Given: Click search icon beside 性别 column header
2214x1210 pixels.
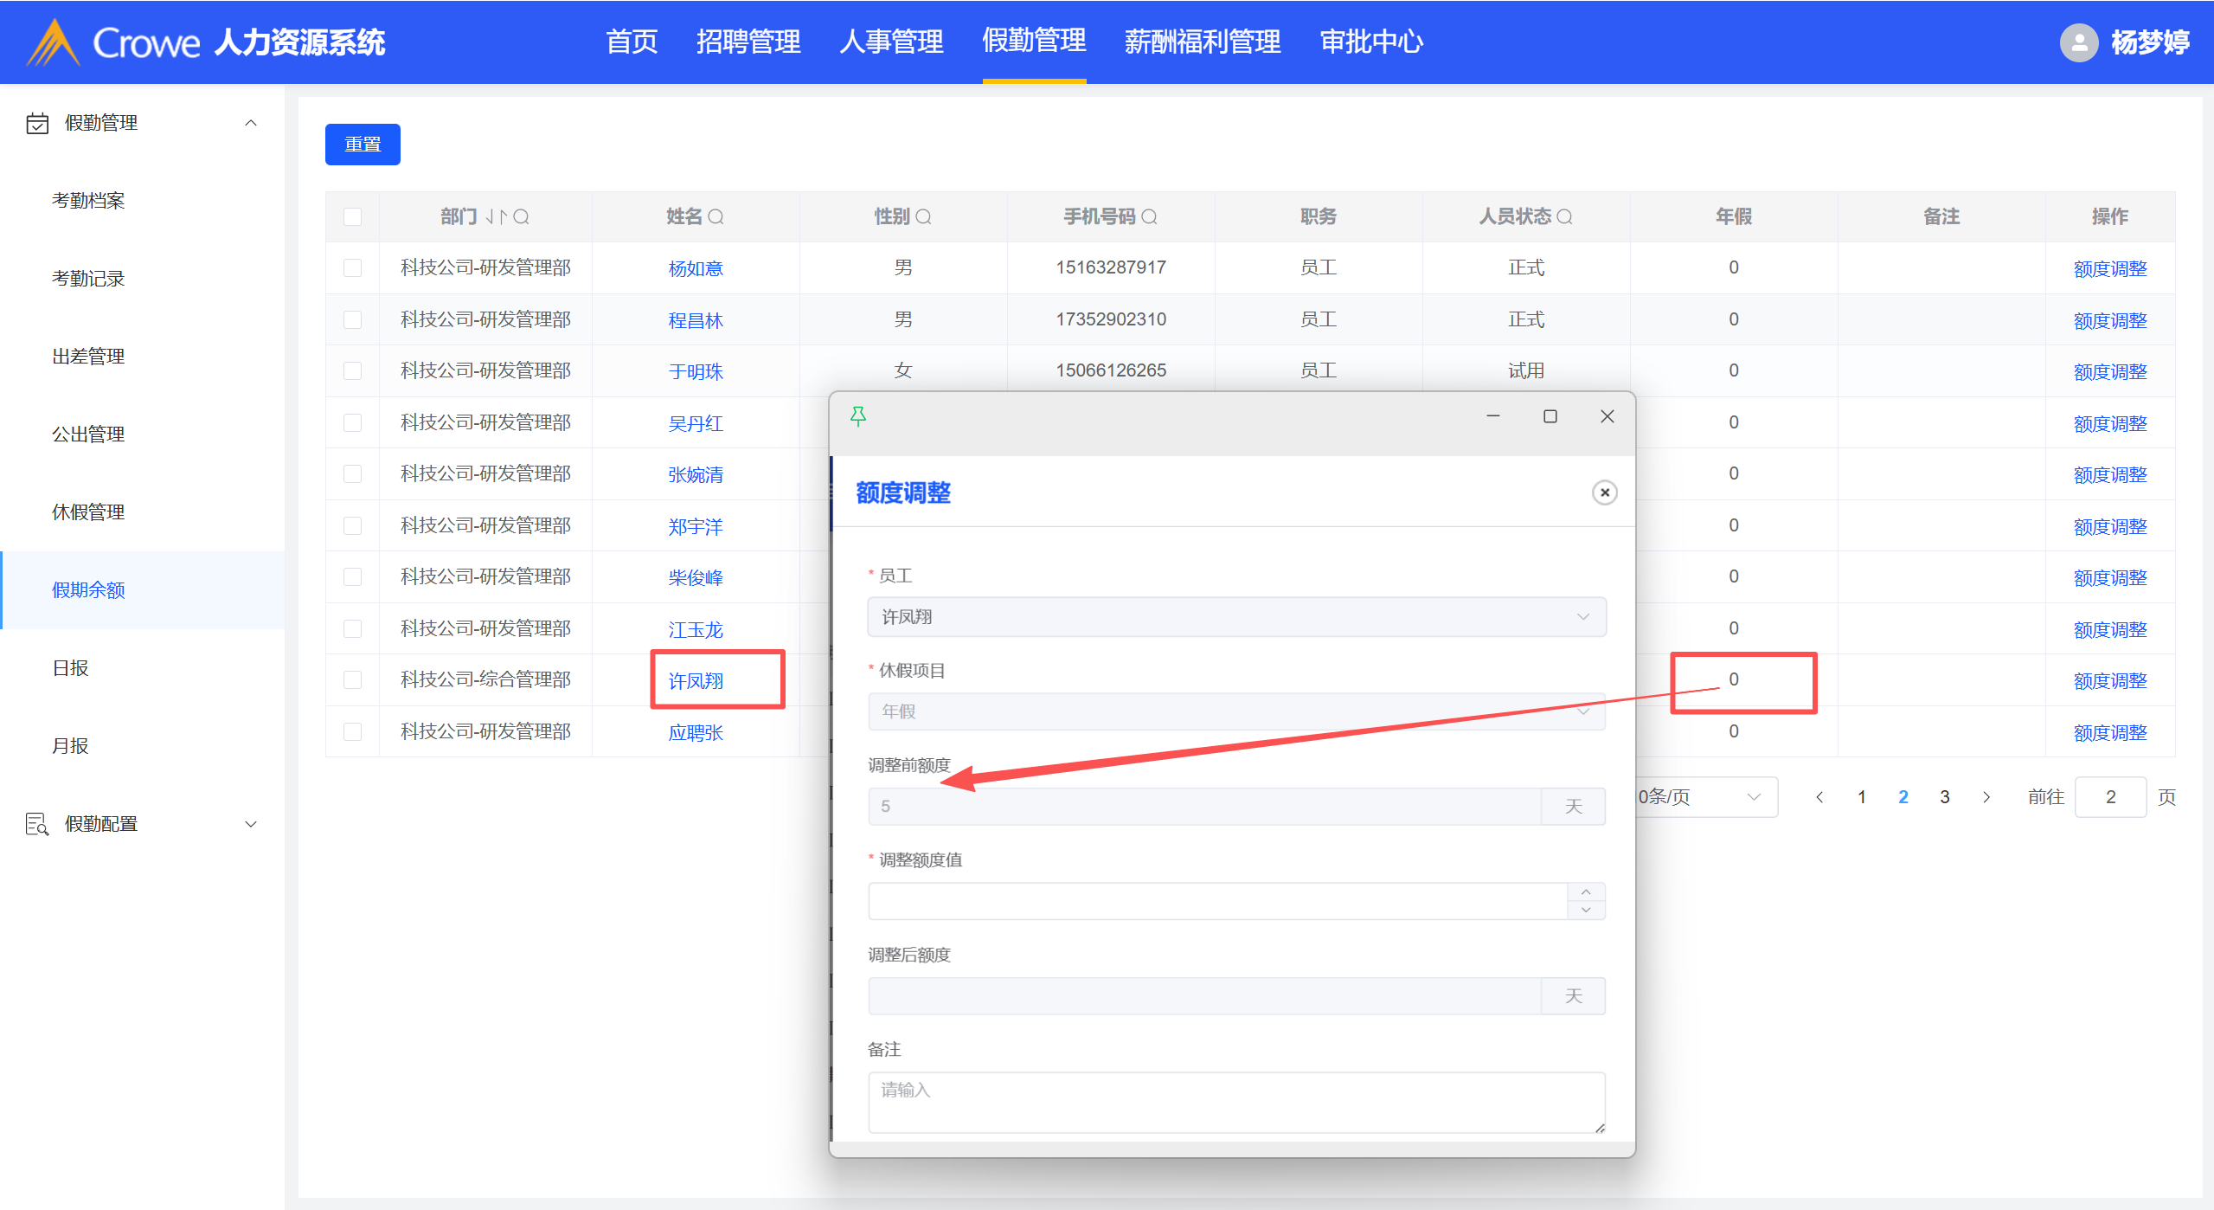Looking at the screenshot, I should pos(924,216).
